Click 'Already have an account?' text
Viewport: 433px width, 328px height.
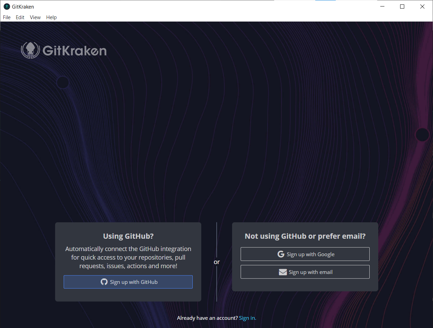pyautogui.click(x=207, y=318)
